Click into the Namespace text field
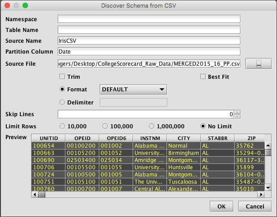The image size is (277, 217). [x=149, y=19]
